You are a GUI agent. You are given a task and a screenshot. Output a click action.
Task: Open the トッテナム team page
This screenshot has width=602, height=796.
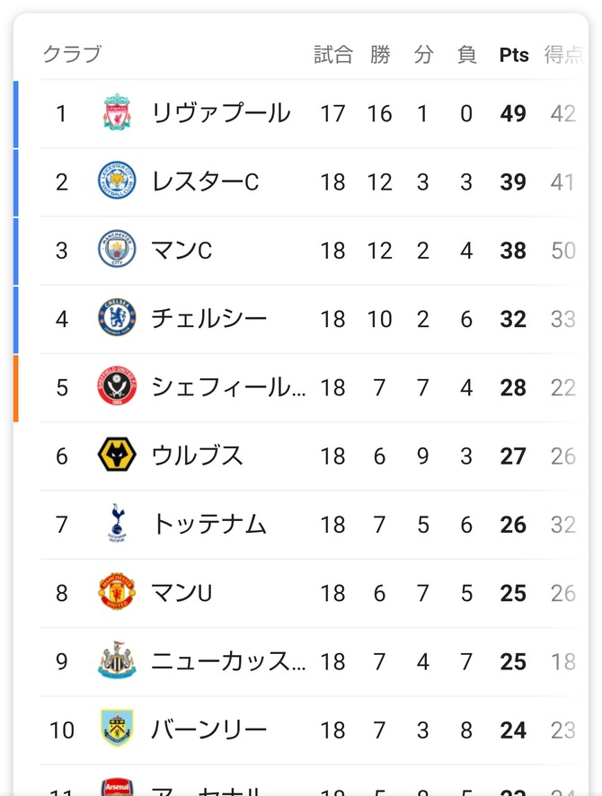click(x=208, y=524)
